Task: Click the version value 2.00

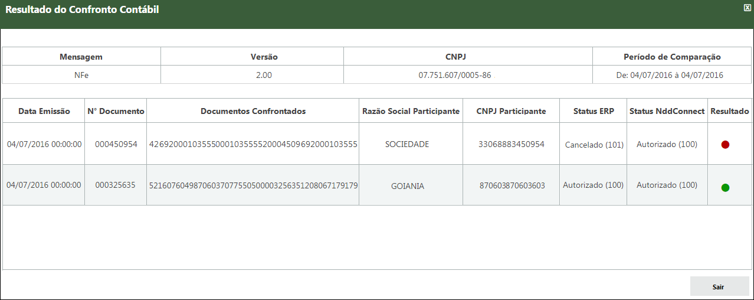Action: (x=264, y=75)
